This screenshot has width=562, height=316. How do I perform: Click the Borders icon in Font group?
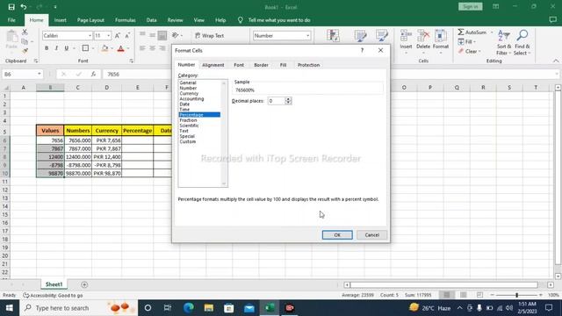coord(85,48)
